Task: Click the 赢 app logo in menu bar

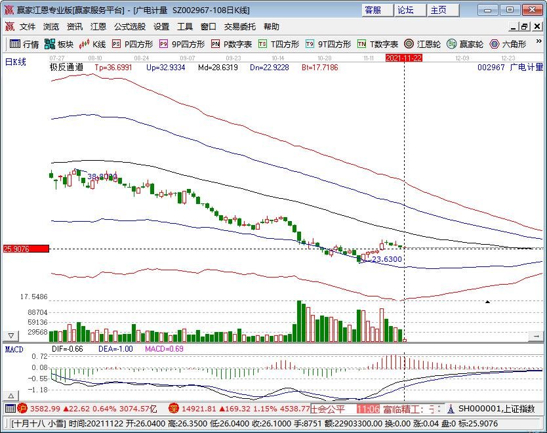Action: click(9, 26)
